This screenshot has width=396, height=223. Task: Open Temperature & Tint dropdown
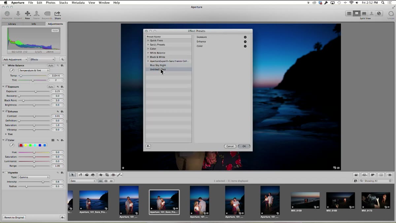tap(34, 70)
